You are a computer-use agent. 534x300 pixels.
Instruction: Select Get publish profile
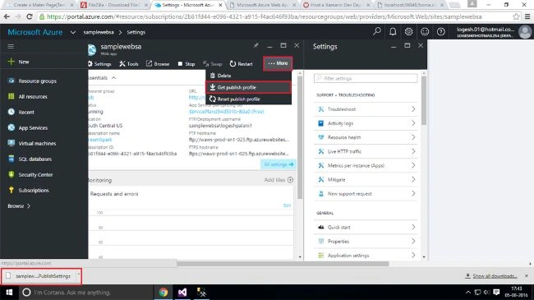[248, 88]
